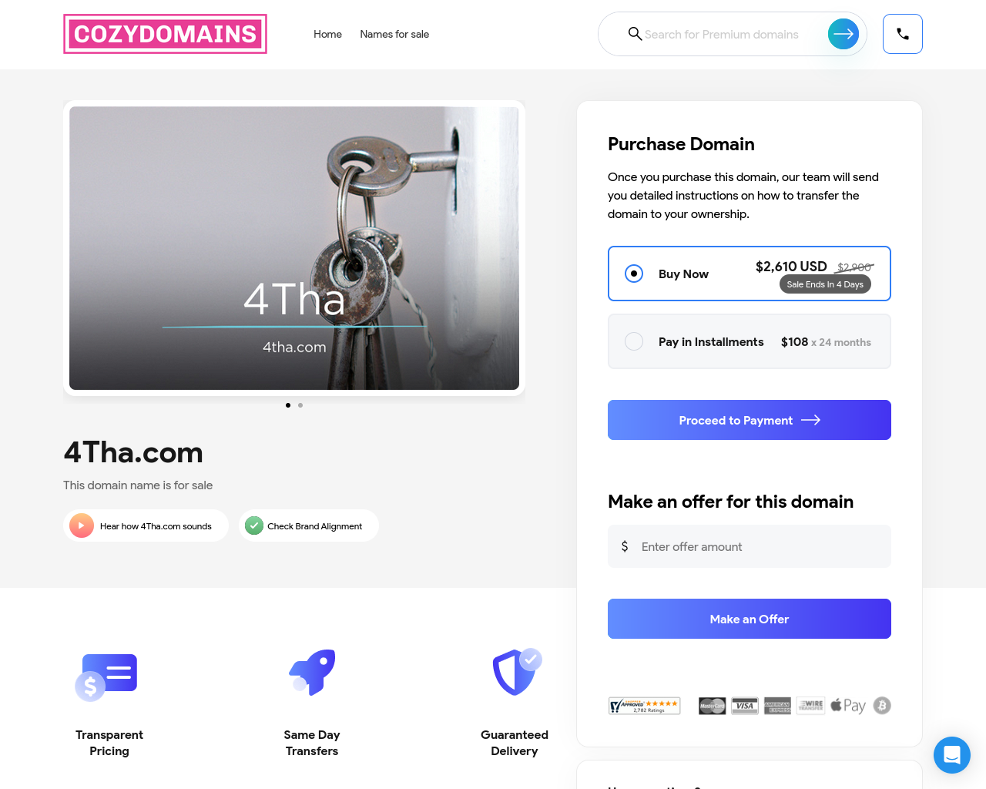Show the second carousel slide dot

point(300,405)
